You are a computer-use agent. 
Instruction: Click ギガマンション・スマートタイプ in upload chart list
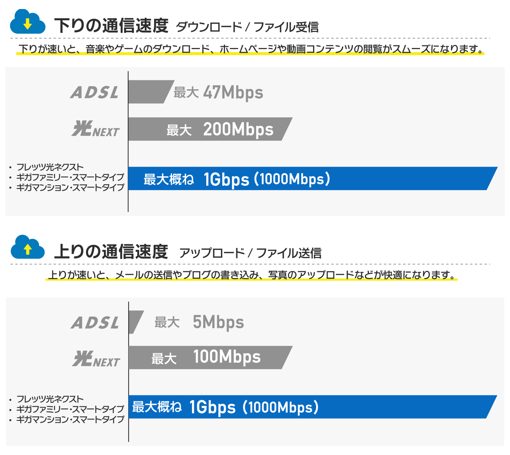coord(70,419)
